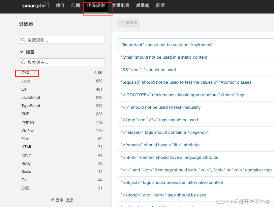Click the 5.8K count for CXX
The height and width of the screenshot is (207, 274).
pyautogui.click(x=98, y=73)
